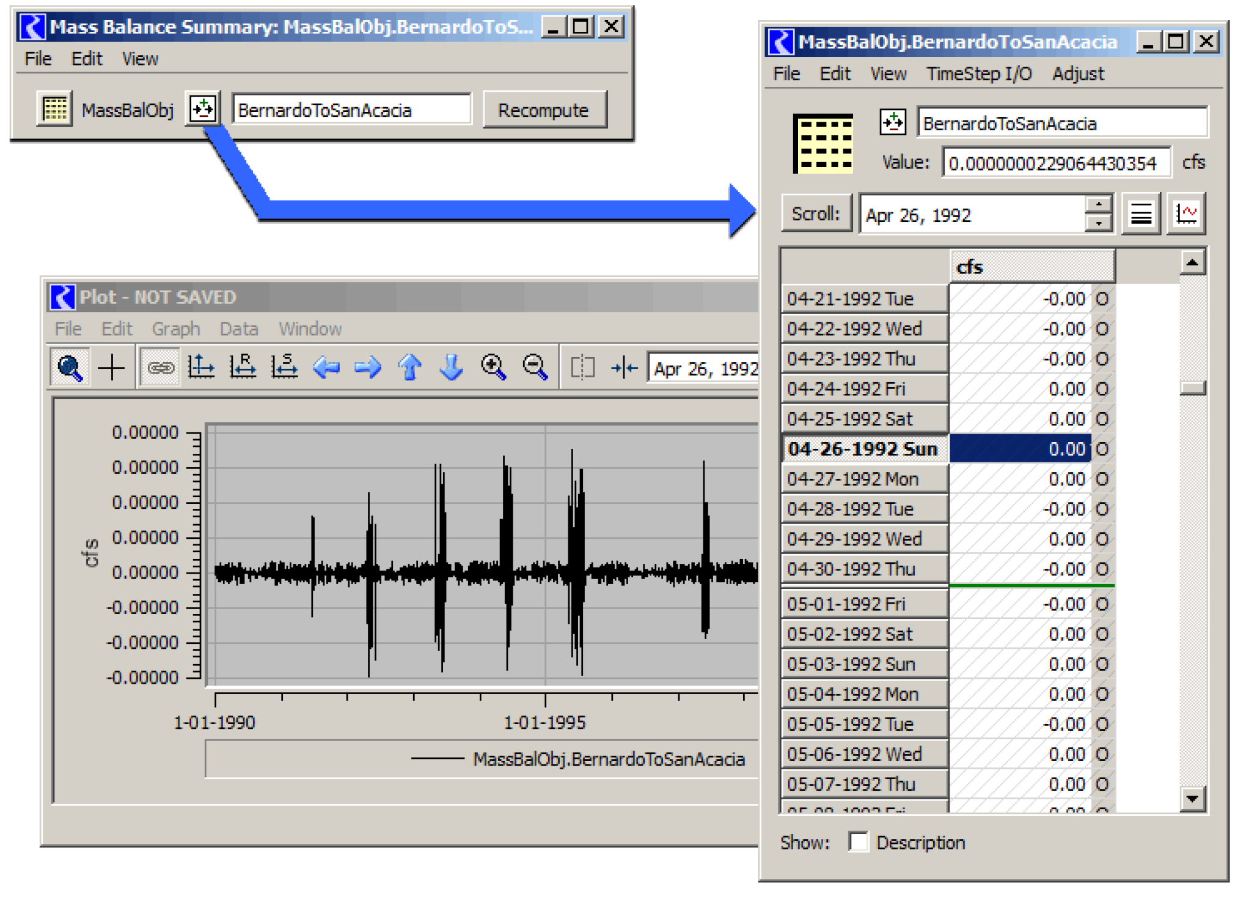
Task: Open the TimeStep I/O menu
Action: point(978,74)
